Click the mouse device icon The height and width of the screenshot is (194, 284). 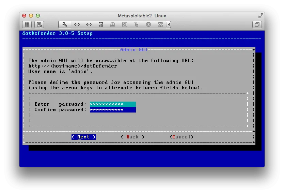coord(137,25)
